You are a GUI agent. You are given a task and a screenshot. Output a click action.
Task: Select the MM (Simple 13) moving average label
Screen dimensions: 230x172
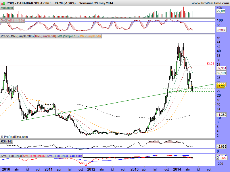point(68,36)
